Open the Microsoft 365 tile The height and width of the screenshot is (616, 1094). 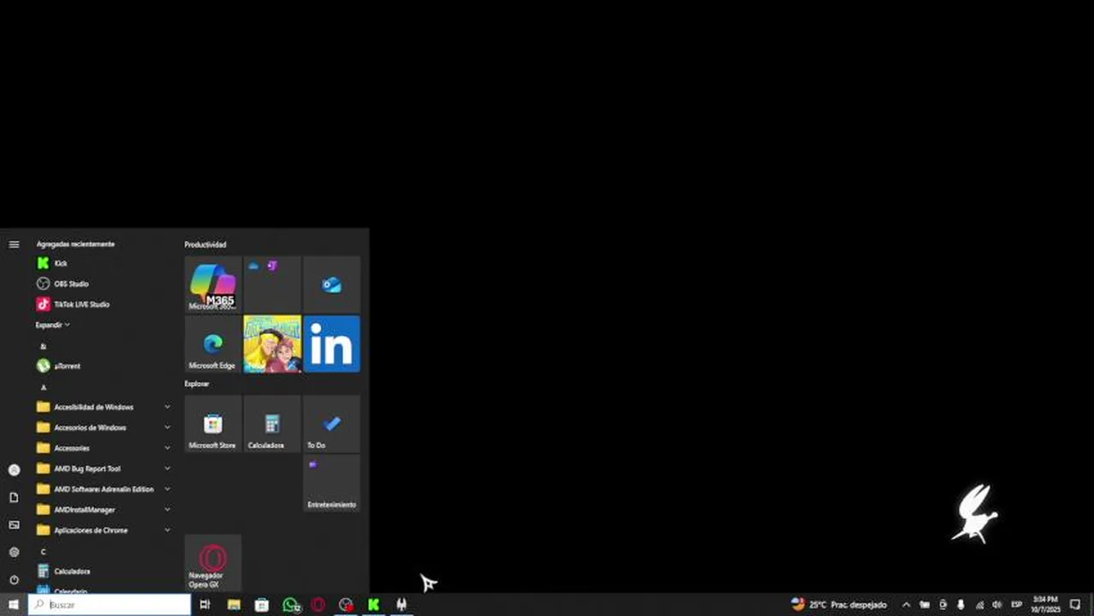coord(212,284)
